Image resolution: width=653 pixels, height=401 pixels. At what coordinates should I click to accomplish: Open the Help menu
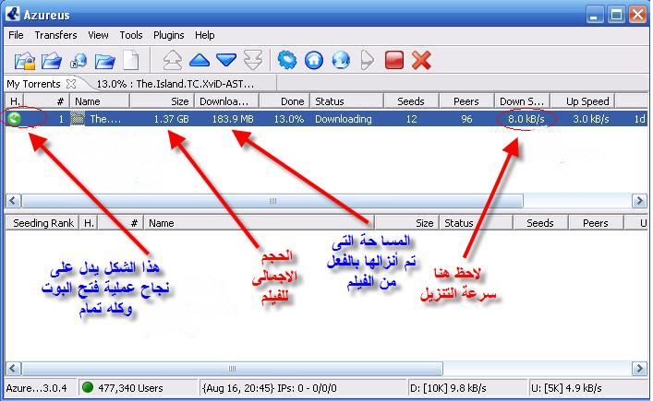pos(204,35)
